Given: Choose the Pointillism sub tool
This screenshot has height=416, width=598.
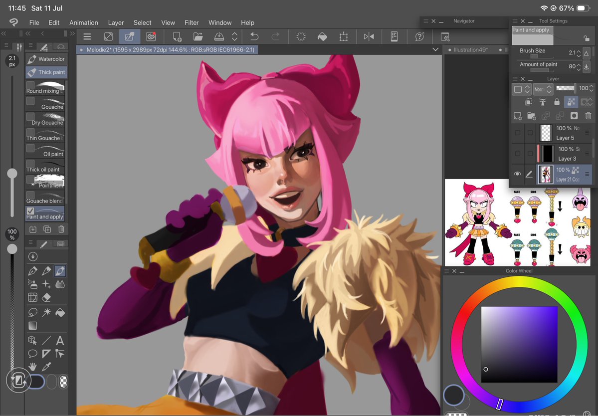Looking at the screenshot, I should point(45,182).
